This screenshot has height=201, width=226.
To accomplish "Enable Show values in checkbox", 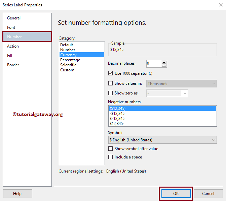I will pyautogui.click(x=110, y=84).
